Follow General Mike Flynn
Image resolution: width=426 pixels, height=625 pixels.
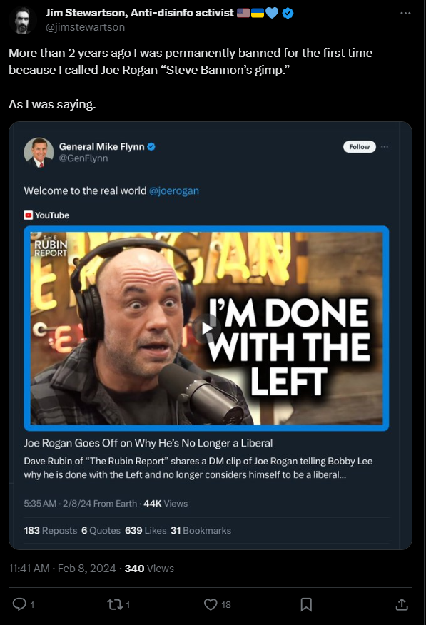[x=360, y=147]
